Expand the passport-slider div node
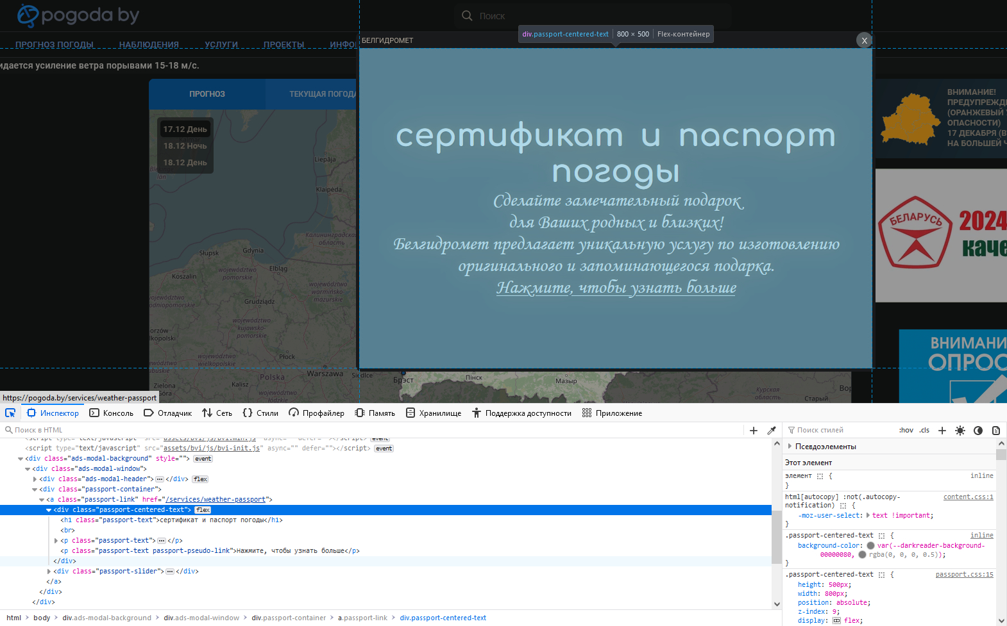The image size is (1007, 626). (49, 572)
